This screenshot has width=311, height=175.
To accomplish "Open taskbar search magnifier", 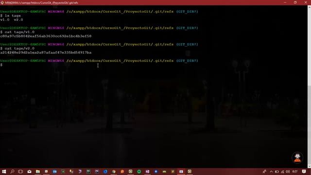I will [x=12, y=172].
